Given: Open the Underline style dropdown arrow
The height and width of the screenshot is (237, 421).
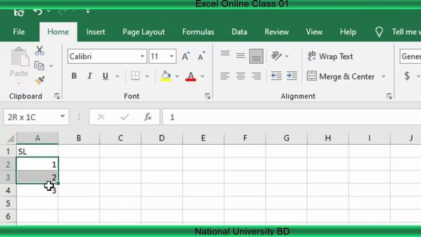Looking at the screenshot, I should point(117,76).
